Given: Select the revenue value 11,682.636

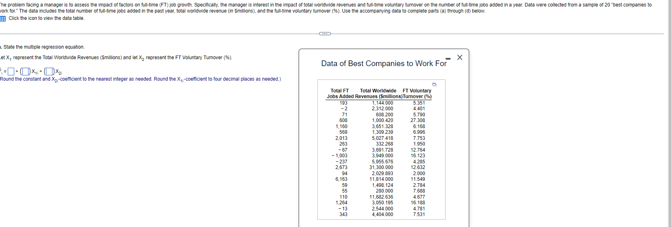Looking at the screenshot, I should pos(381,197).
